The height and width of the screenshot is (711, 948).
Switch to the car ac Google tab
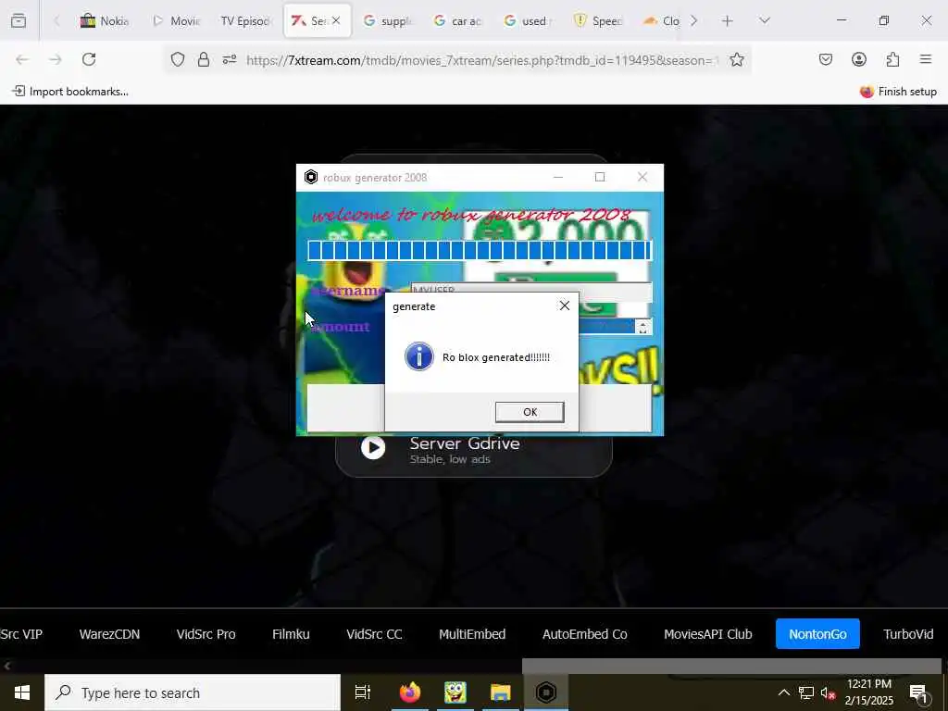click(457, 21)
